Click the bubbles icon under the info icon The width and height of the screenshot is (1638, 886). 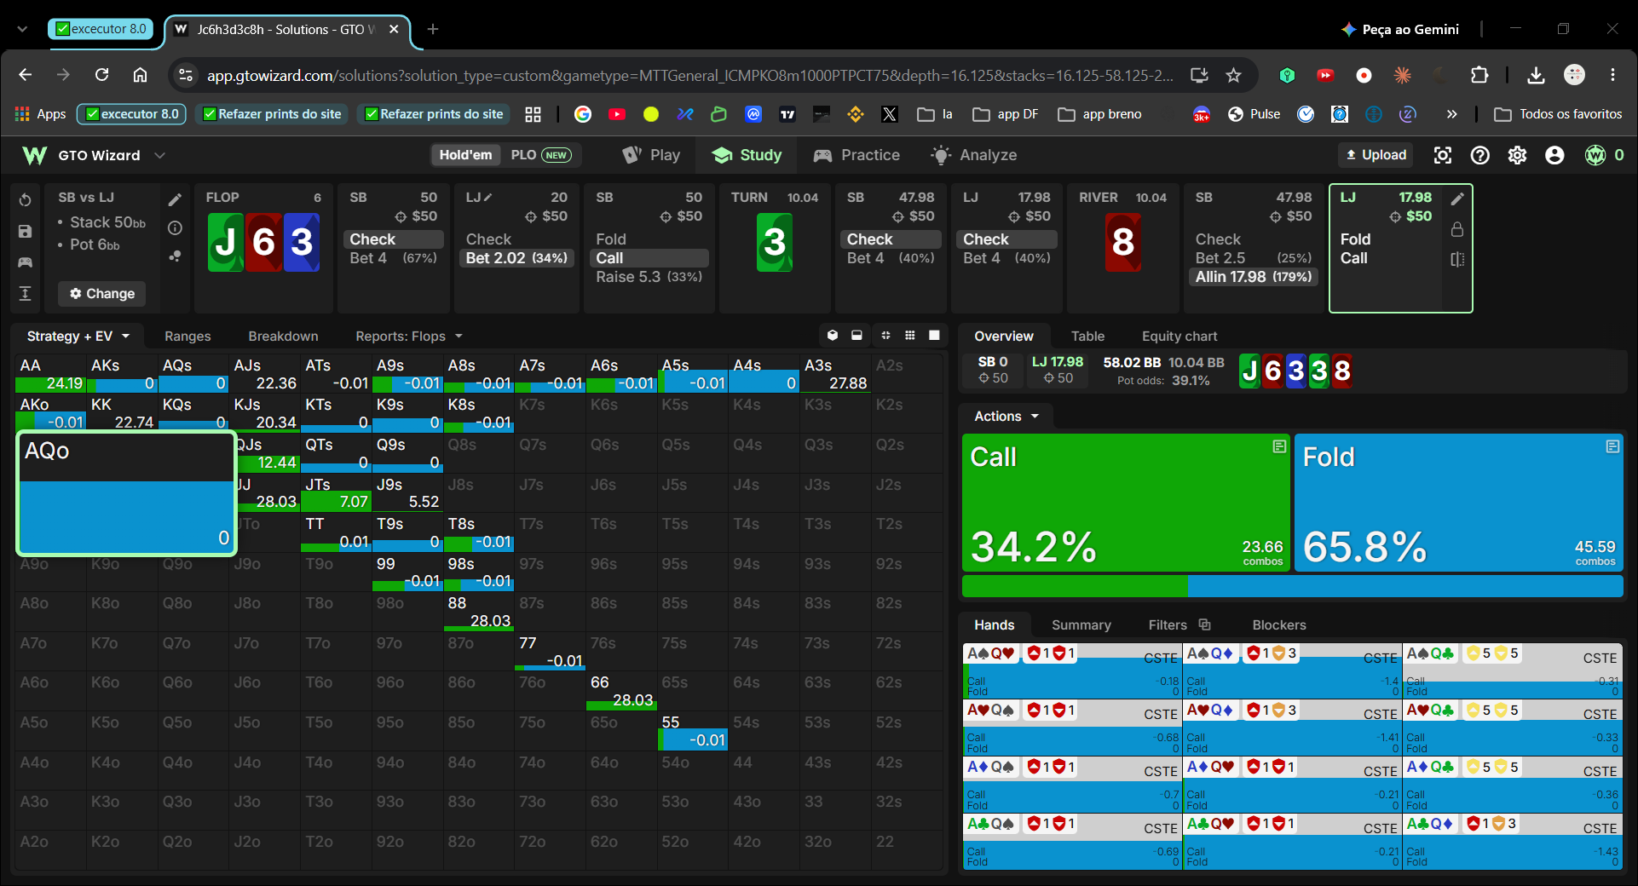(x=175, y=256)
